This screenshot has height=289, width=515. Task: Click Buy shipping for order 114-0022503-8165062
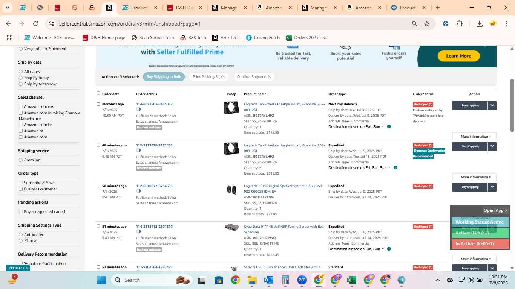(470, 106)
